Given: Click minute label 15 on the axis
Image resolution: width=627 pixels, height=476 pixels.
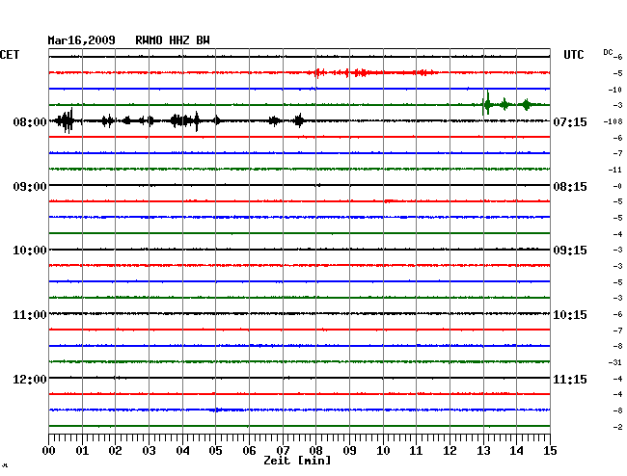Looking at the screenshot, I should [x=550, y=450].
